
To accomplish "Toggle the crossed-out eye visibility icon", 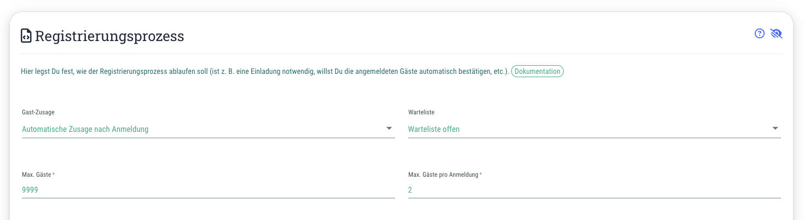I will click(x=776, y=34).
